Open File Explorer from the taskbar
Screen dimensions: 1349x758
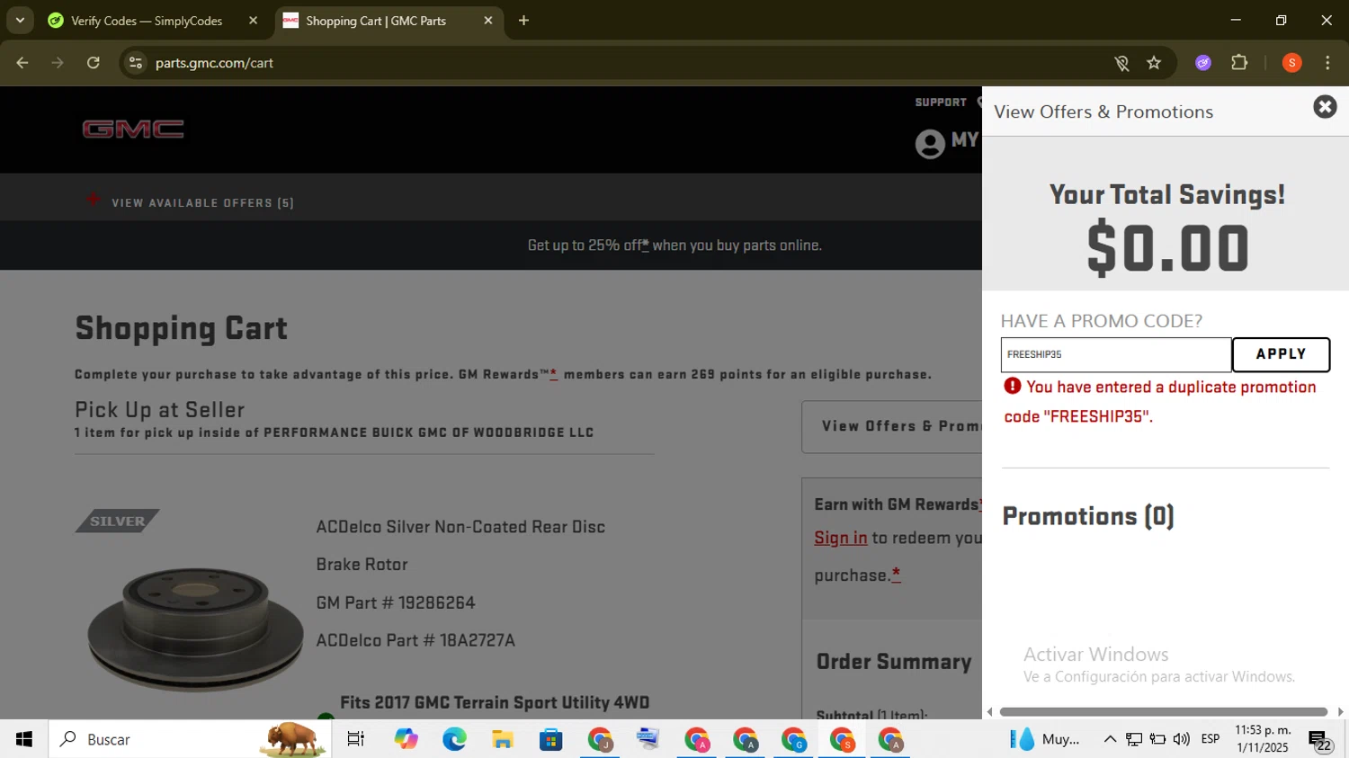tap(503, 739)
